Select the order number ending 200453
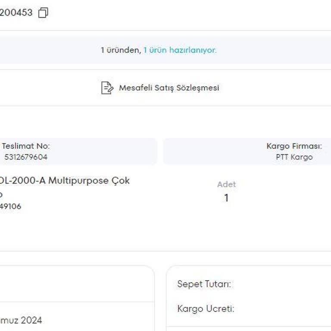331x331 pixels. pos(16,12)
